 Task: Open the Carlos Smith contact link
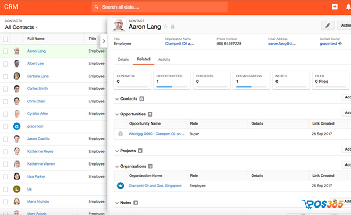pos(37,89)
